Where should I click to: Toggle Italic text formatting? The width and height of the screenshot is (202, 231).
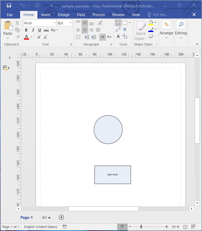33,30
